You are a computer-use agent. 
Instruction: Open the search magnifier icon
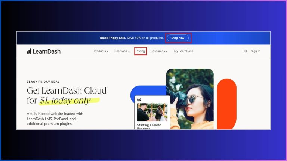tap(246, 51)
